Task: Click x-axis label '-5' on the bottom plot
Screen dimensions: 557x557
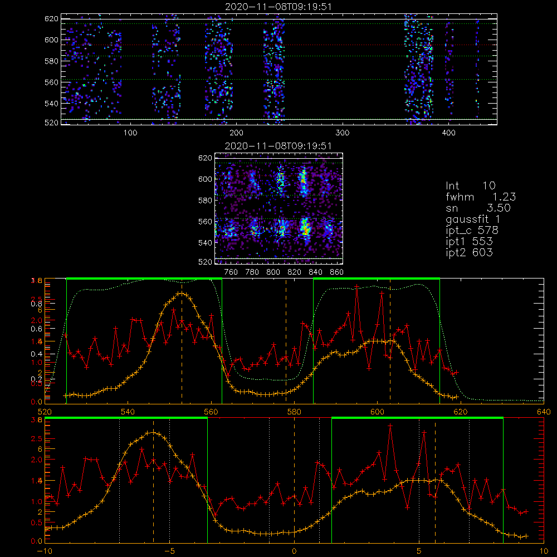Action: point(169,551)
